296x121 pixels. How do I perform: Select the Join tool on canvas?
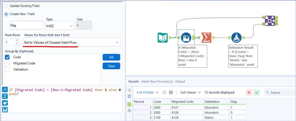coord(270,21)
